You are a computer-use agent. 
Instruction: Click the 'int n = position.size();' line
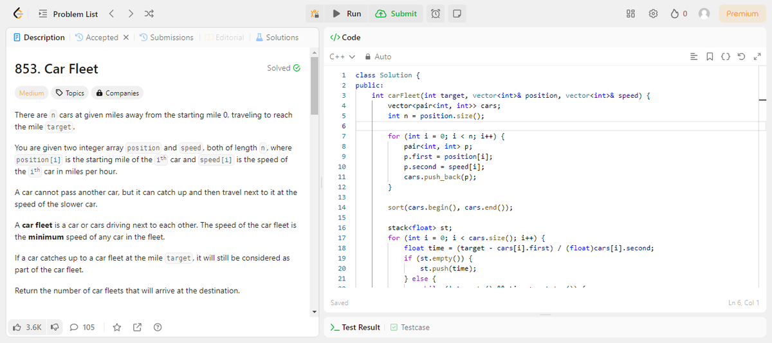436,116
